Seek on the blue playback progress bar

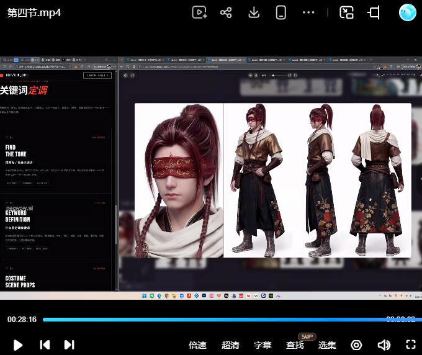click(232, 320)
